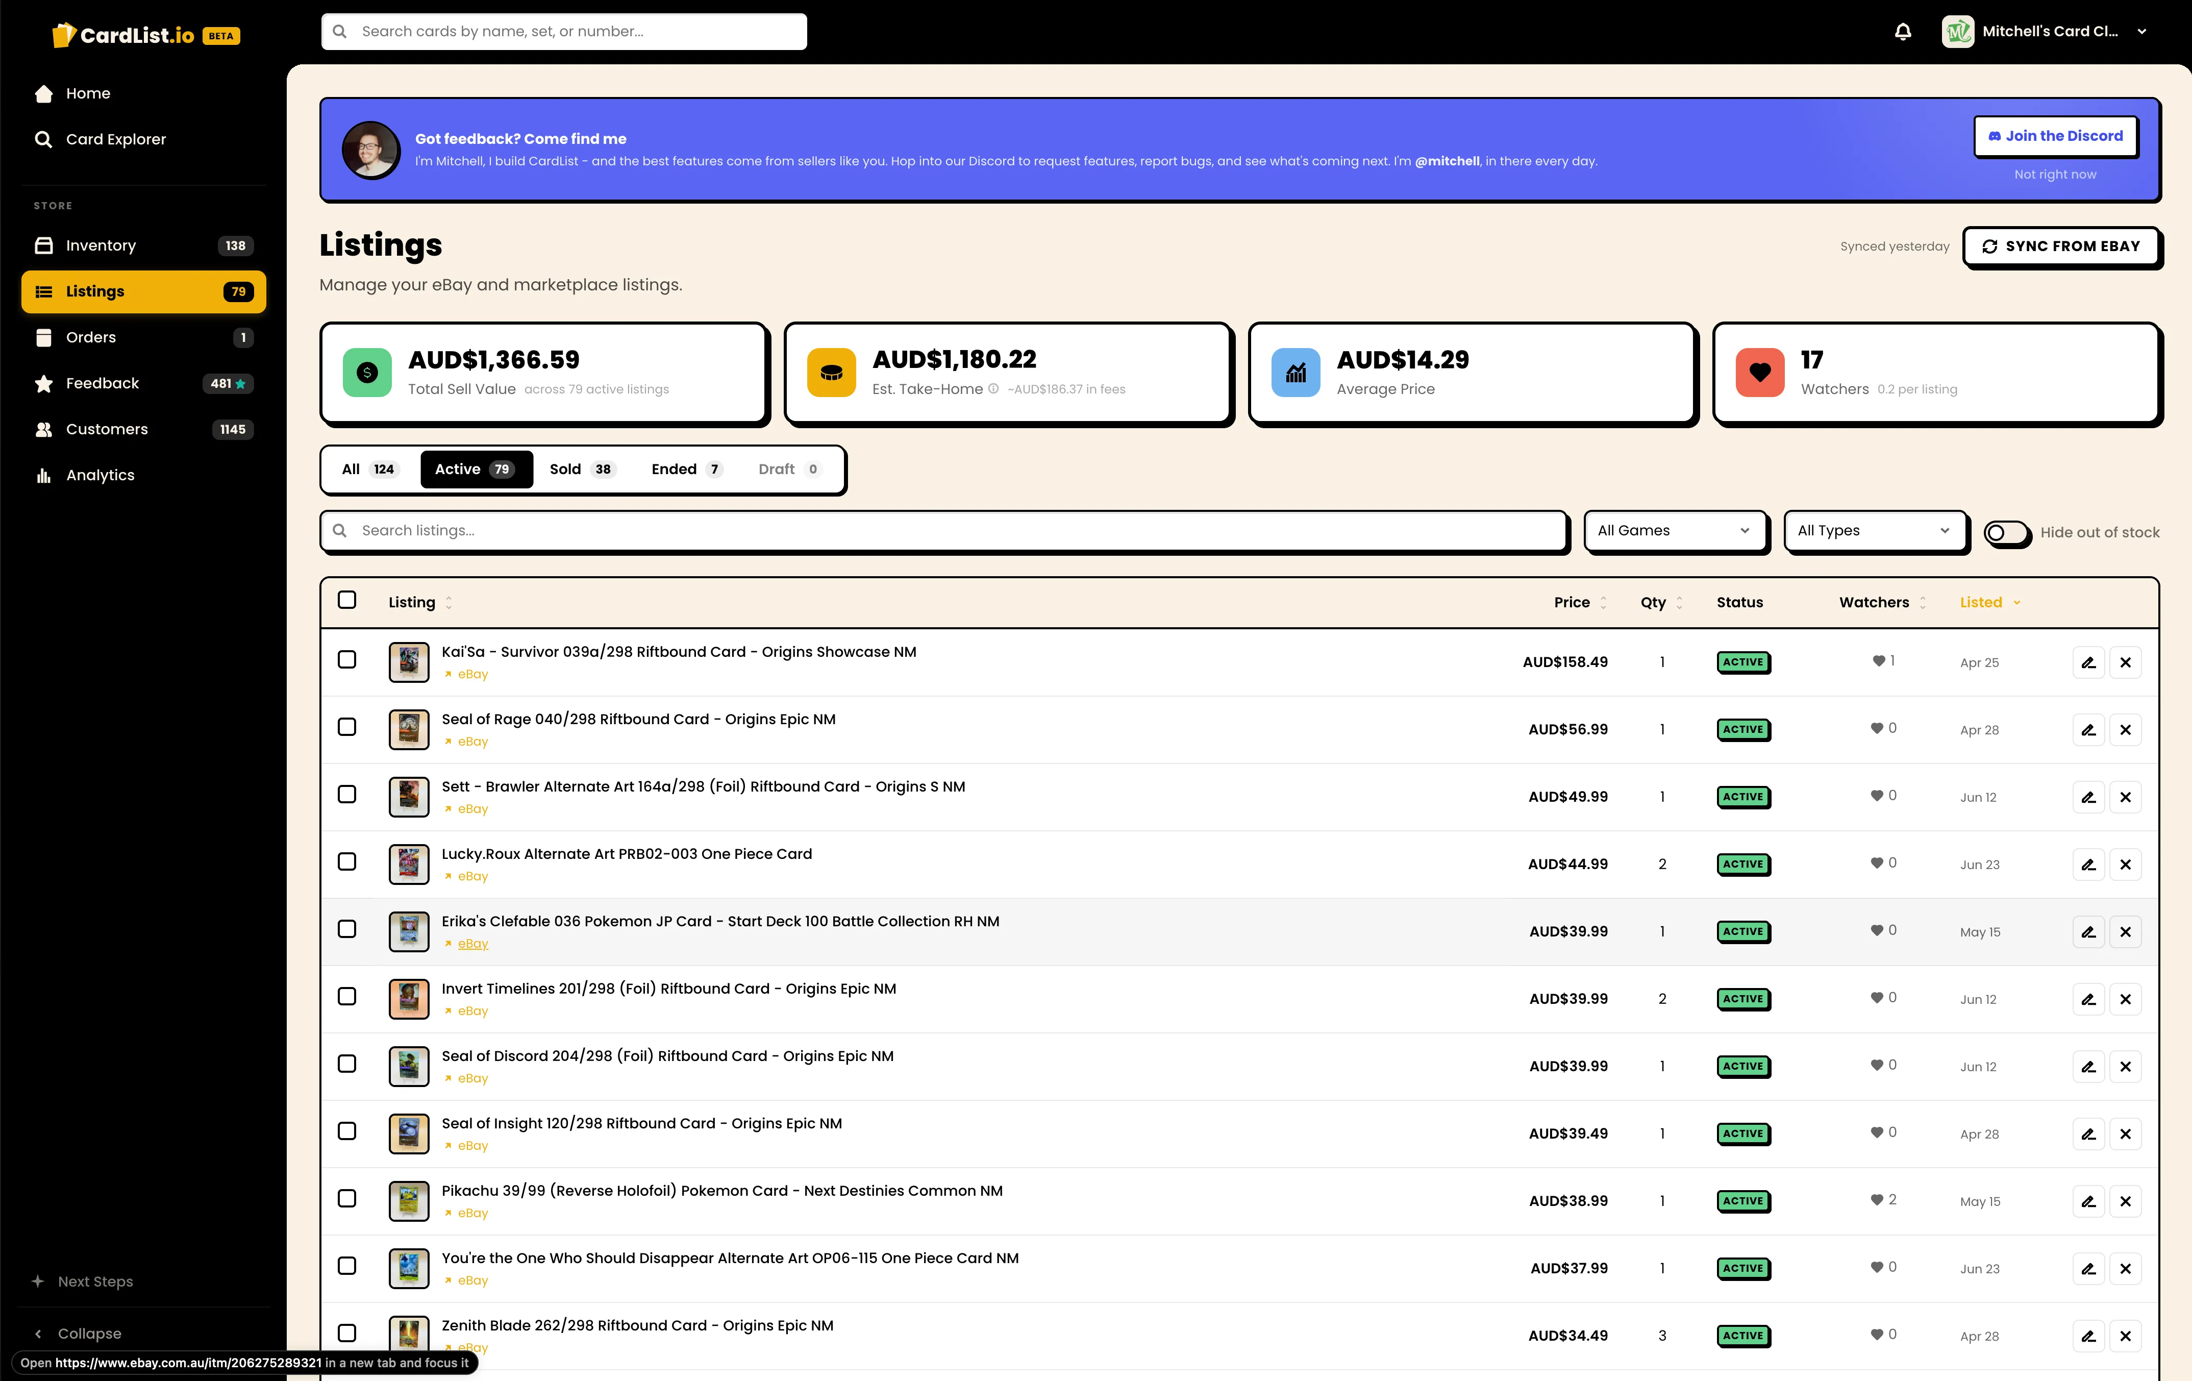This screenshot has height=1381, width=2192.
Task: Open the Kai'Sa - Survivor card thumbnail
Action: (409, 663)
